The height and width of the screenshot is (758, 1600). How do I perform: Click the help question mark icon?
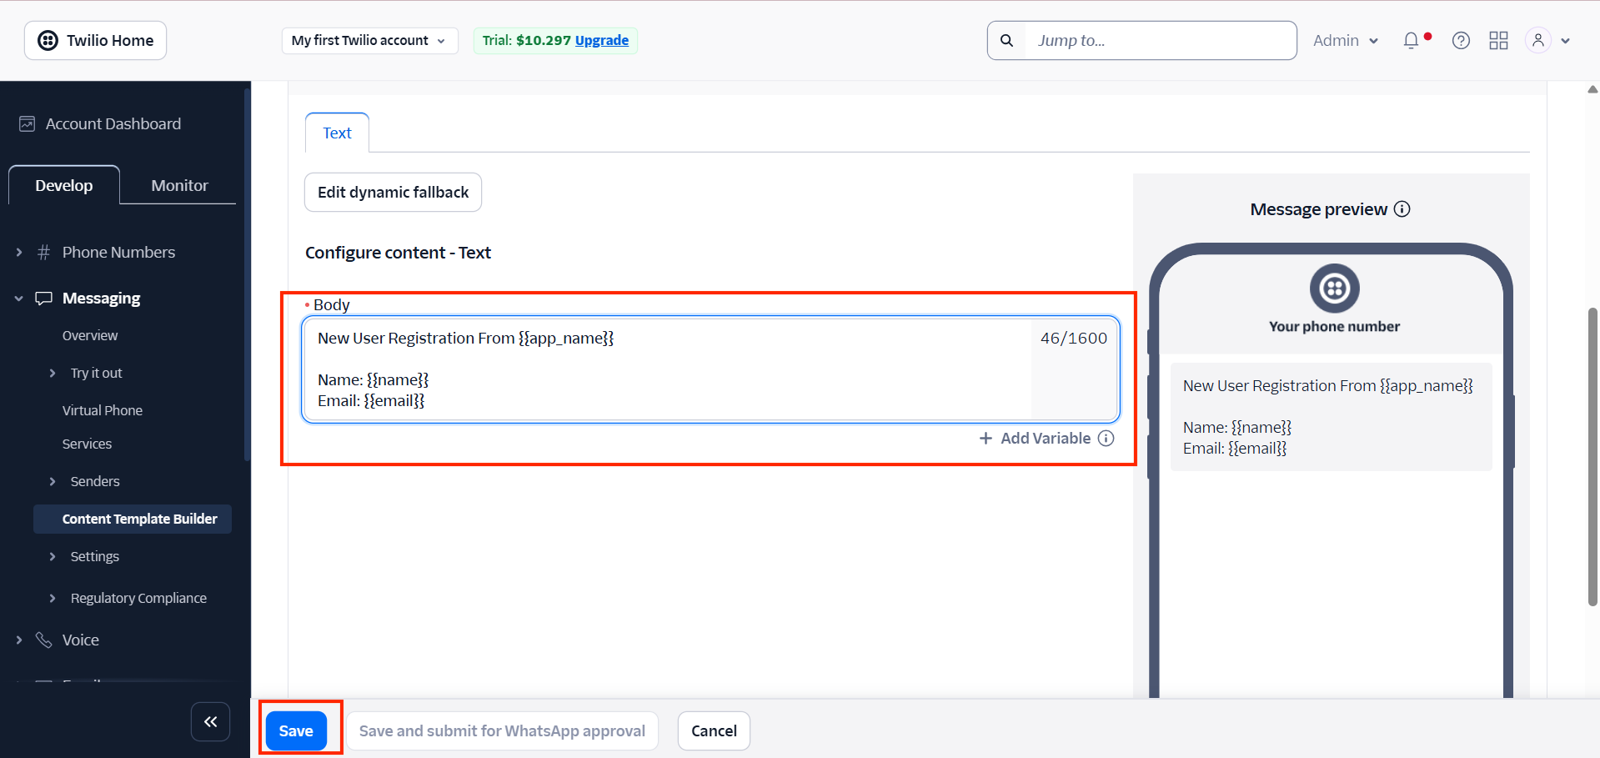tap(1460, 40)
